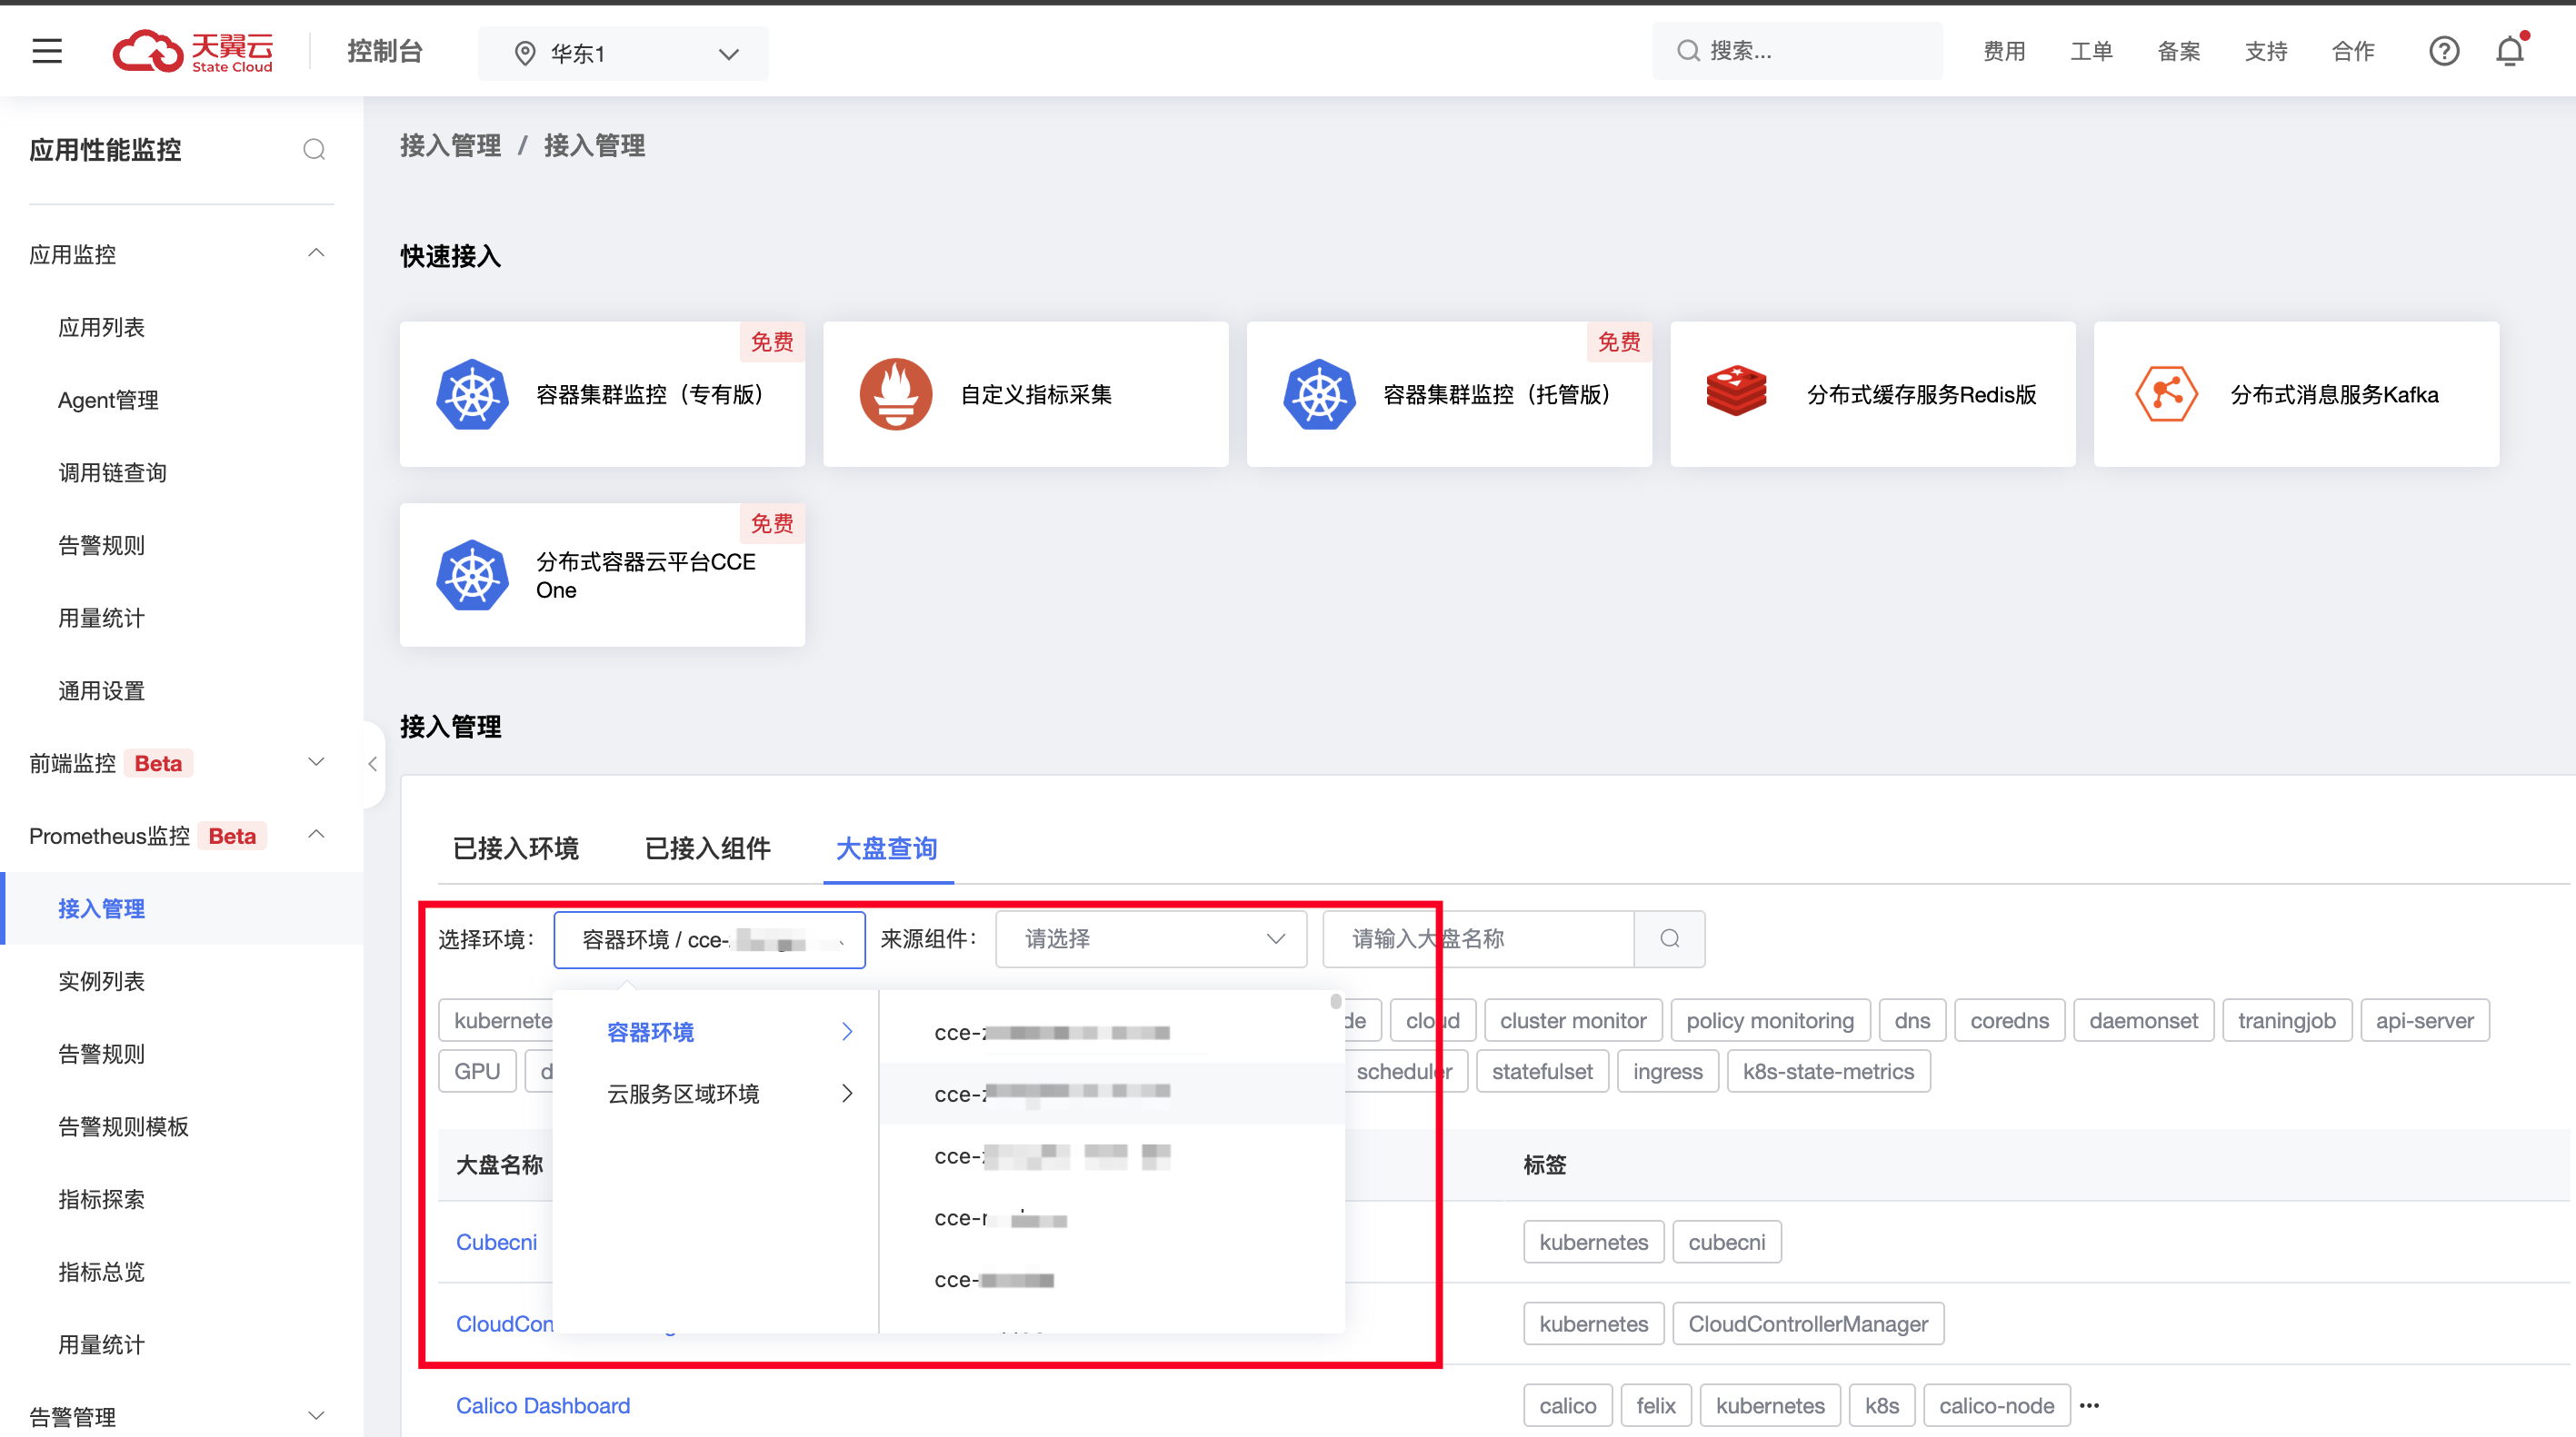Click the calico-node tag in the table
This screenshot has height=1437, width=2576.
click(1996, 1405)
